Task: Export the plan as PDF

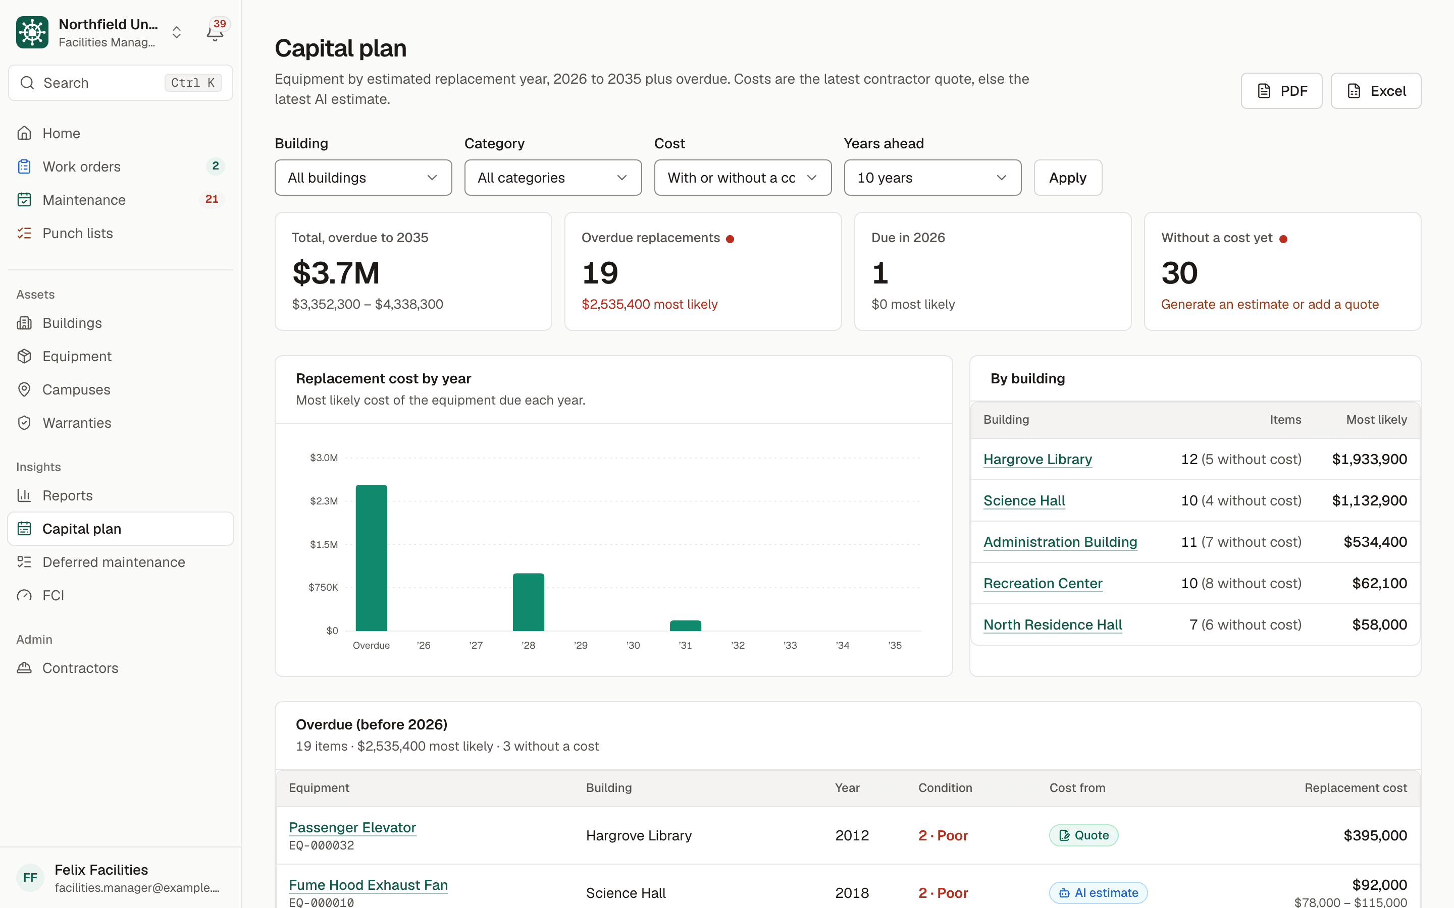Action: (1281, 91)
